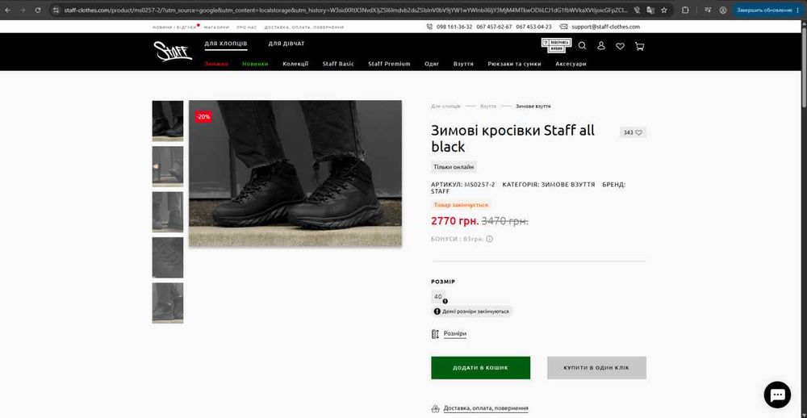Click 'Додати в кошик' button
Image resolution: width=807 pixels, height=418 pixels.
(481, 368)
